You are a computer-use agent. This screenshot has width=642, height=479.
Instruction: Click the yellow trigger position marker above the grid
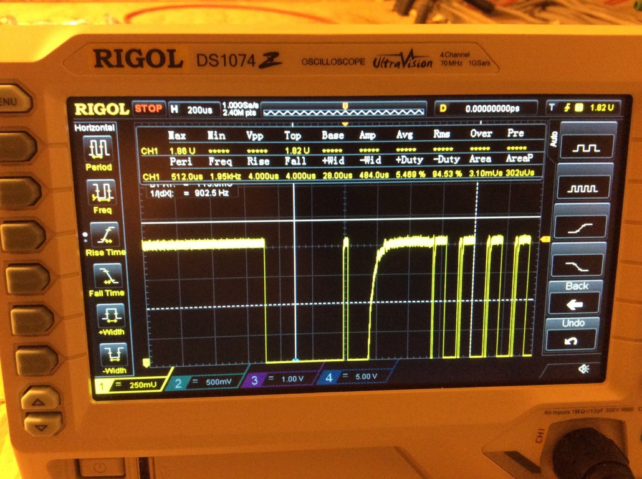(x=345, y=124)
